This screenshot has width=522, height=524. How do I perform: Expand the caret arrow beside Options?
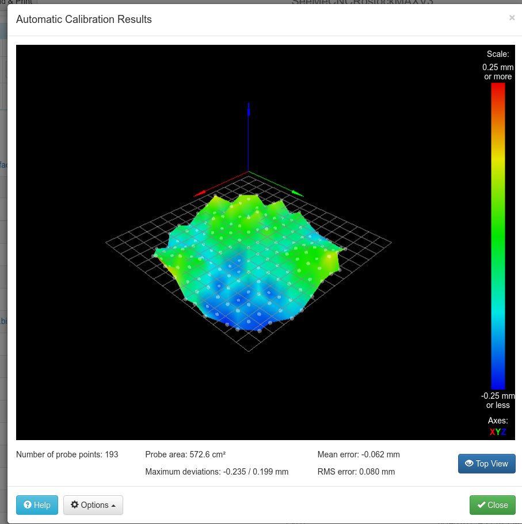coord(113,506)
